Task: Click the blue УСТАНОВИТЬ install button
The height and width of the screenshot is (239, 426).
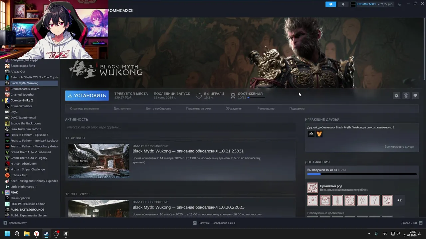Action: pyautogui.click(x=87, y=96)
